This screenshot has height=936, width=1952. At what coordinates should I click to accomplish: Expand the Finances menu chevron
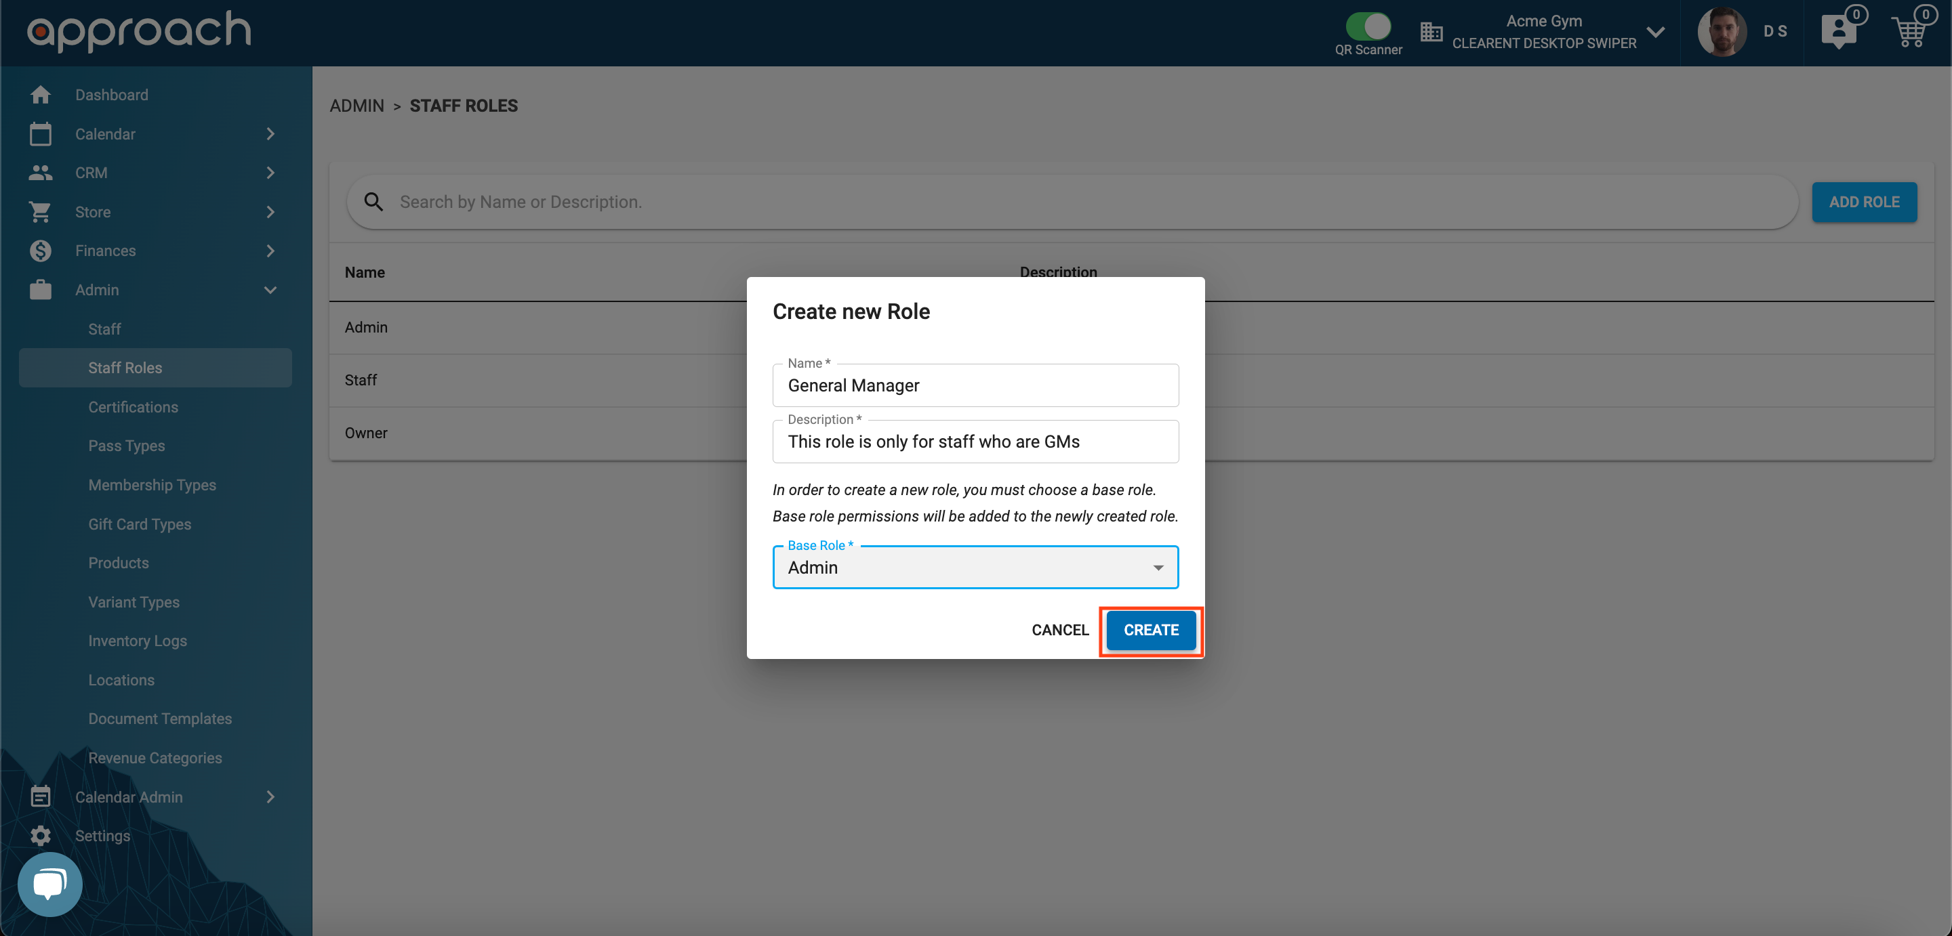point(270,251)
